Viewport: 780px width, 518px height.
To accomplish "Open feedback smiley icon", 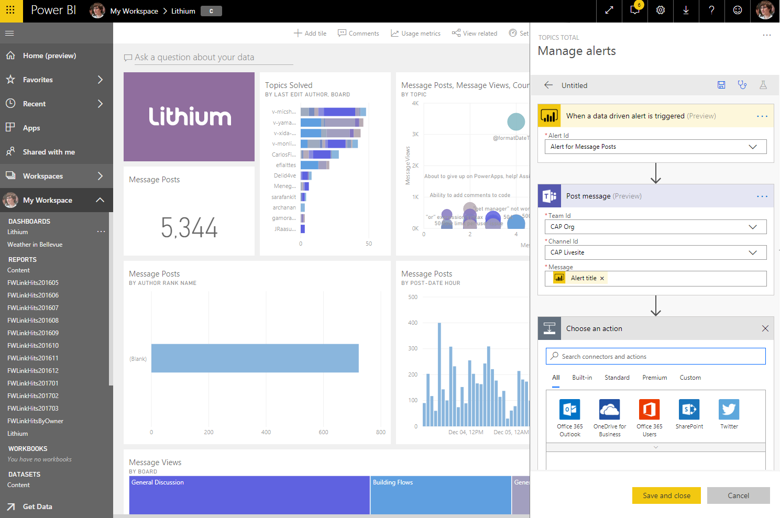I will [738, 10].
